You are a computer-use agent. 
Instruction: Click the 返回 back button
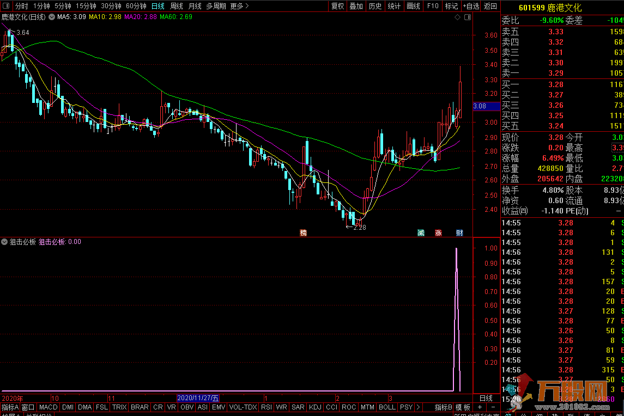click(490, 6)
